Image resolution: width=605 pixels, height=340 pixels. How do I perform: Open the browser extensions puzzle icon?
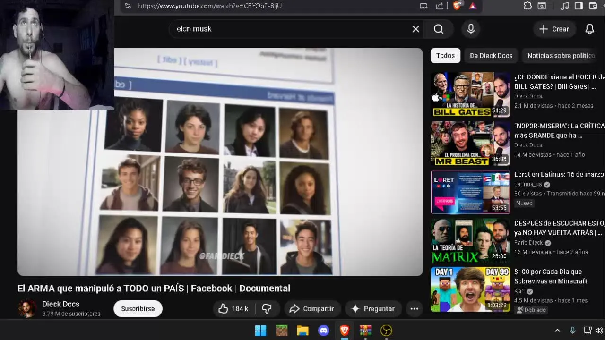point(527,6)
